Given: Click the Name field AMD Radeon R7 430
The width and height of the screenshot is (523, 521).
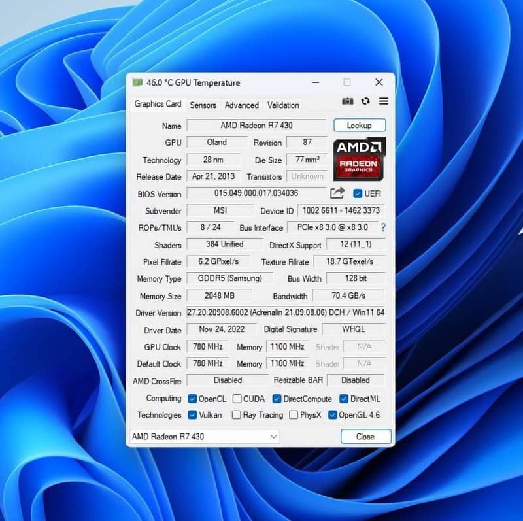Looking at the screenshot, I should 256,126.
